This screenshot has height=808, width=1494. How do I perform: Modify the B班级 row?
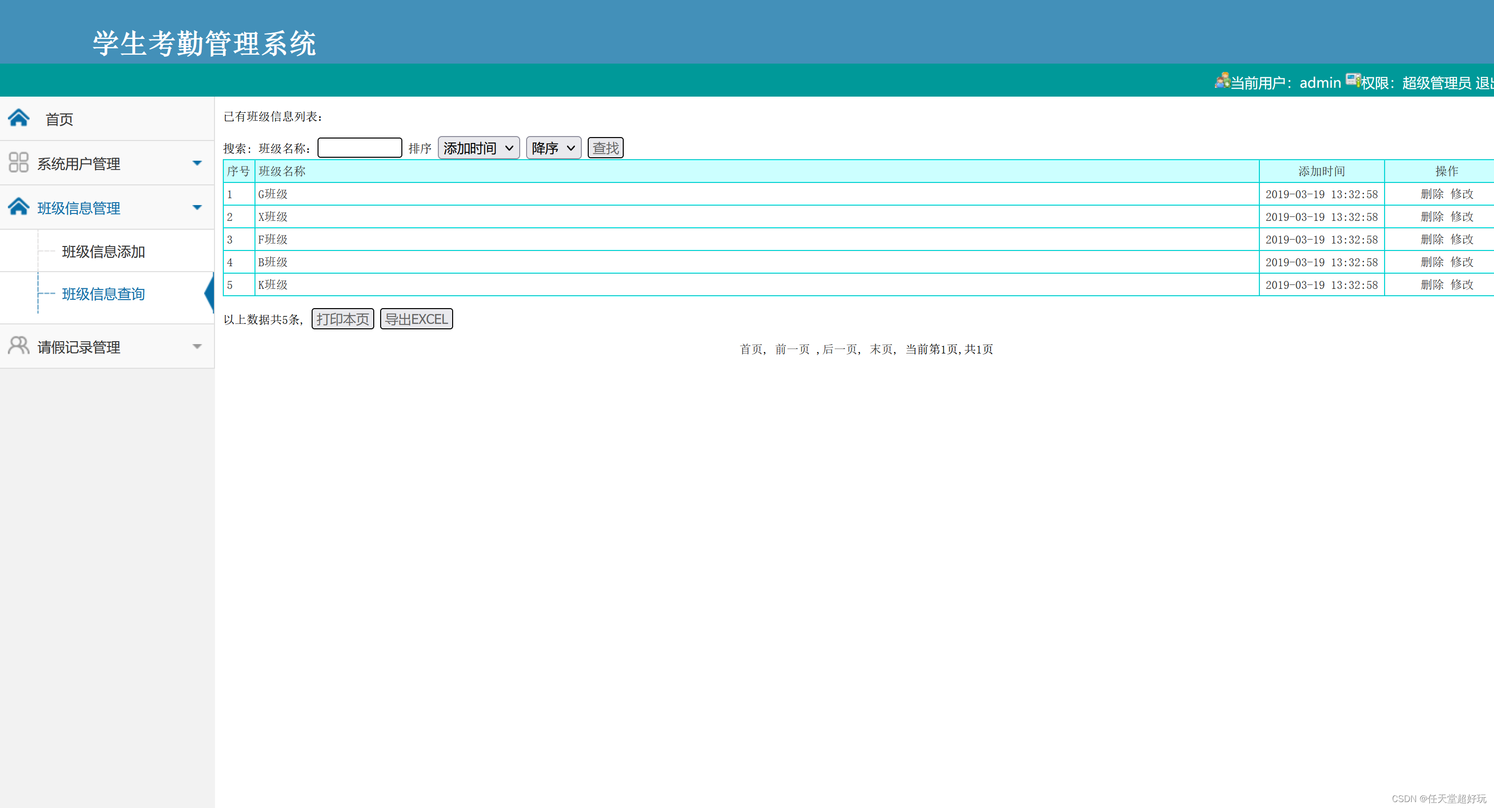1462,262
